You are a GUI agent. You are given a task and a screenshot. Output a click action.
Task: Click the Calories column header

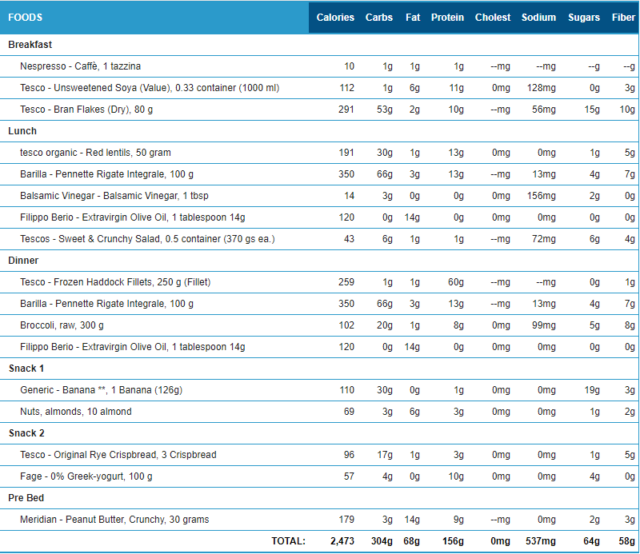(x=335, y=18)
